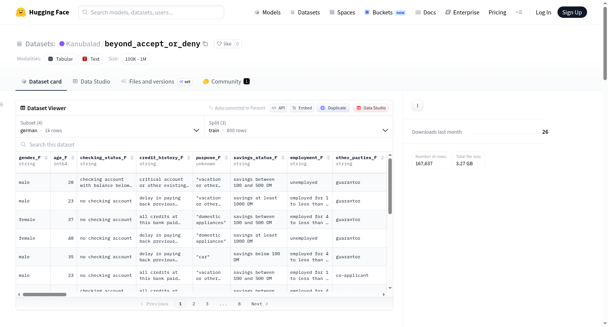Click the Hugging Face logo icon
608x327 pixels.
[x=21, y=12]
